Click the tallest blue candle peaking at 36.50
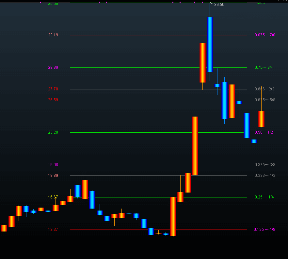 (210, 44)
